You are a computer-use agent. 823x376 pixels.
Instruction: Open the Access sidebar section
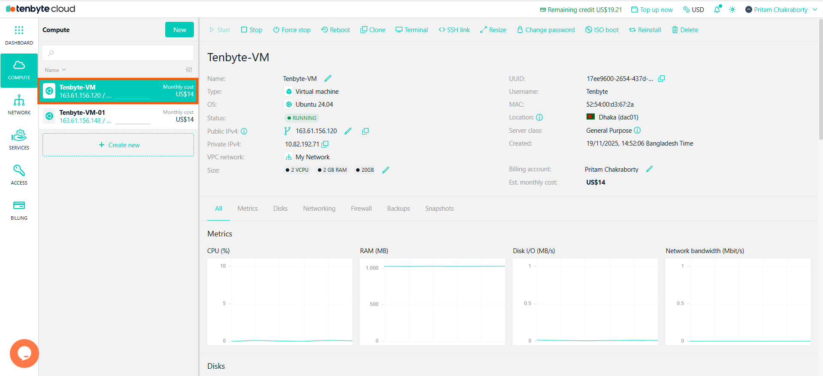pos(19,175)
